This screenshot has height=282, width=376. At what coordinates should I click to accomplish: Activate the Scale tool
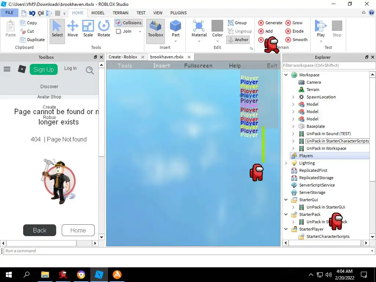tap(88, 29)
